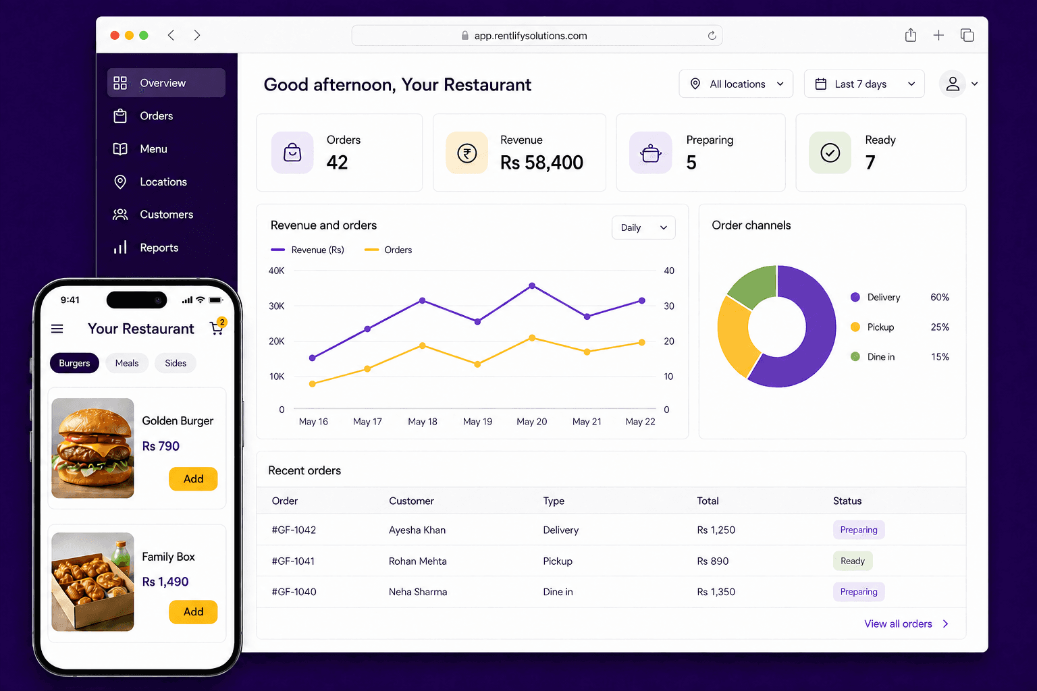
Task: Toggle the Orders chart legend series
Action: coord(388,250)
